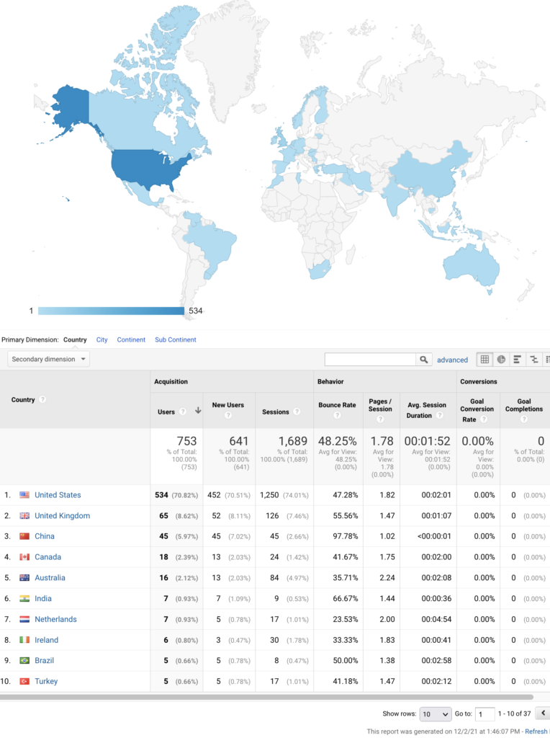Open the China country link

point(45,536)
